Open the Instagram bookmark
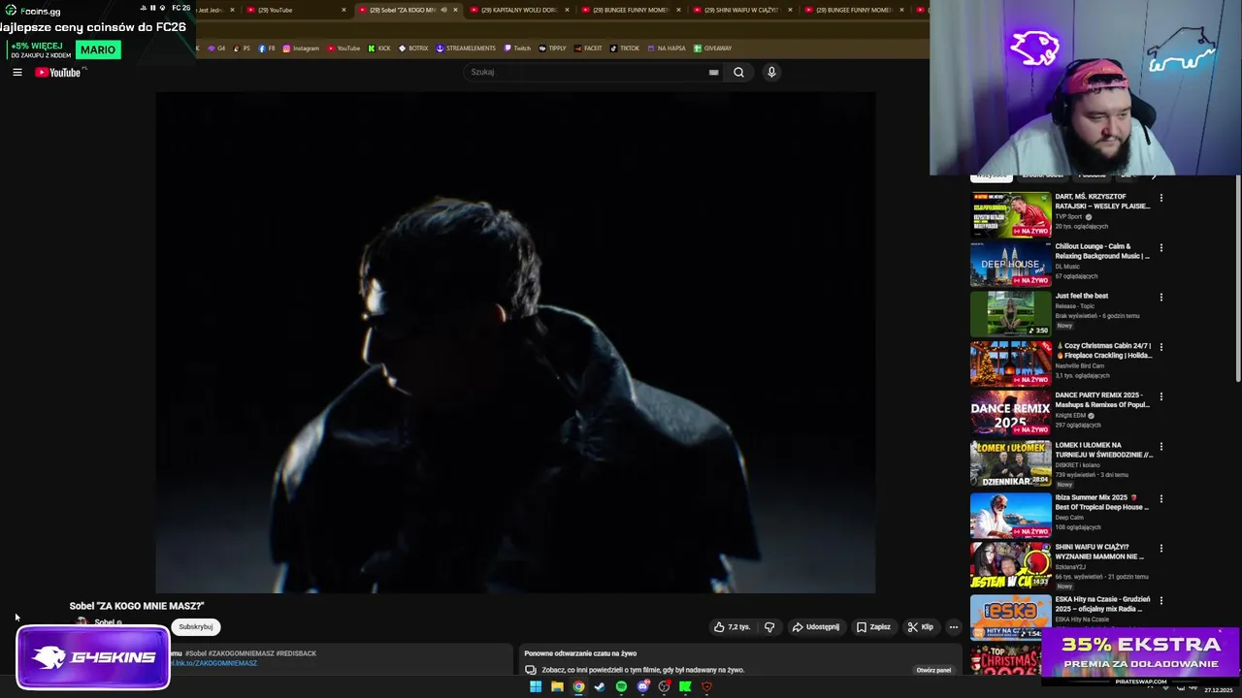1242x698 pixels. [301, 48]
